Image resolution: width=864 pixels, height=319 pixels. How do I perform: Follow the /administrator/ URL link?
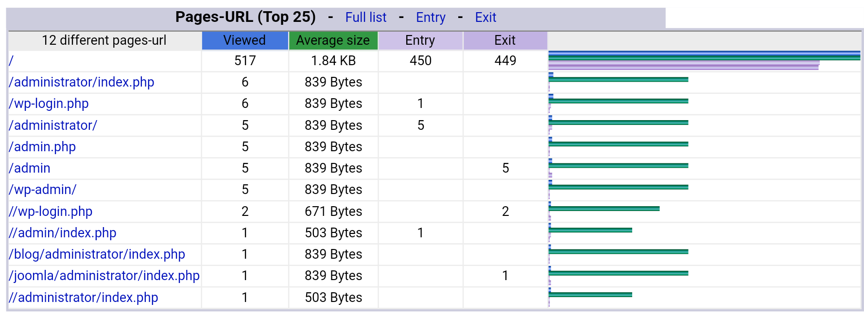click(53, 125)
